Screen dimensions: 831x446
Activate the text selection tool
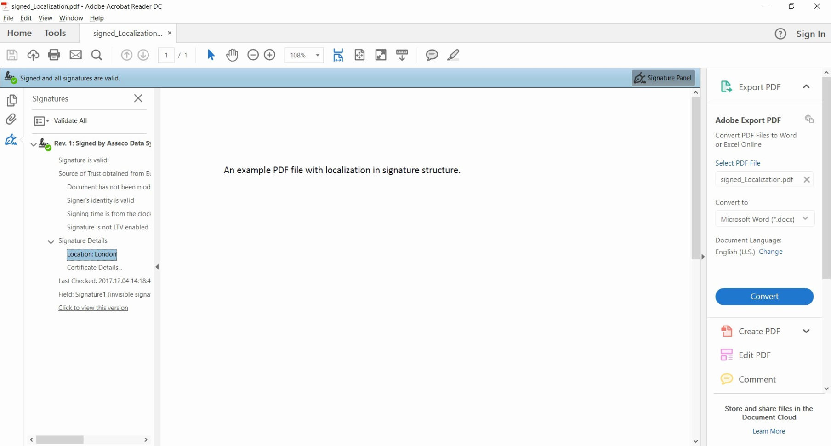click(210, 55)
